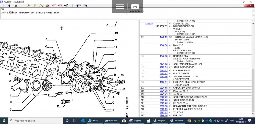Open part number 6962 12 link
Screen dimensions: 255x124
pyautogui.click(x=164, y=112)
